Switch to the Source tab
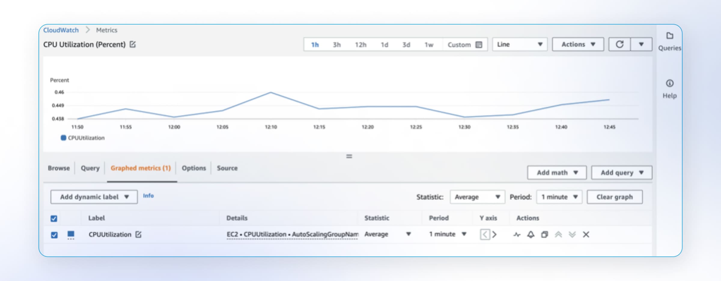Image resolution: width=721 pixels, height=281 pixels. pos(227,168)
